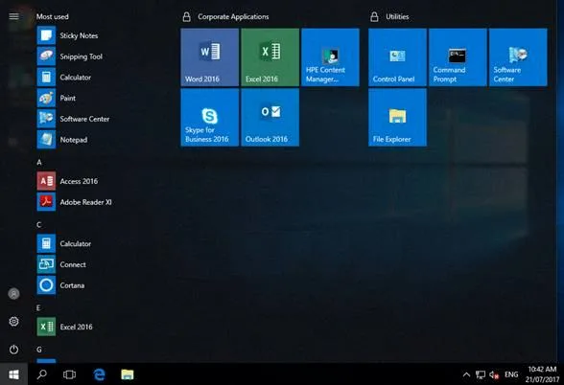Launch HPE Content Manager tile

[330, 57]
